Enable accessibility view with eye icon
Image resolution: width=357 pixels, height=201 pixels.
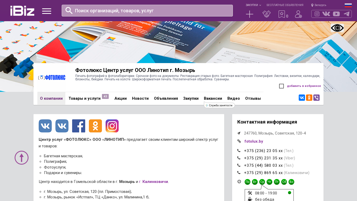[337, 28]
